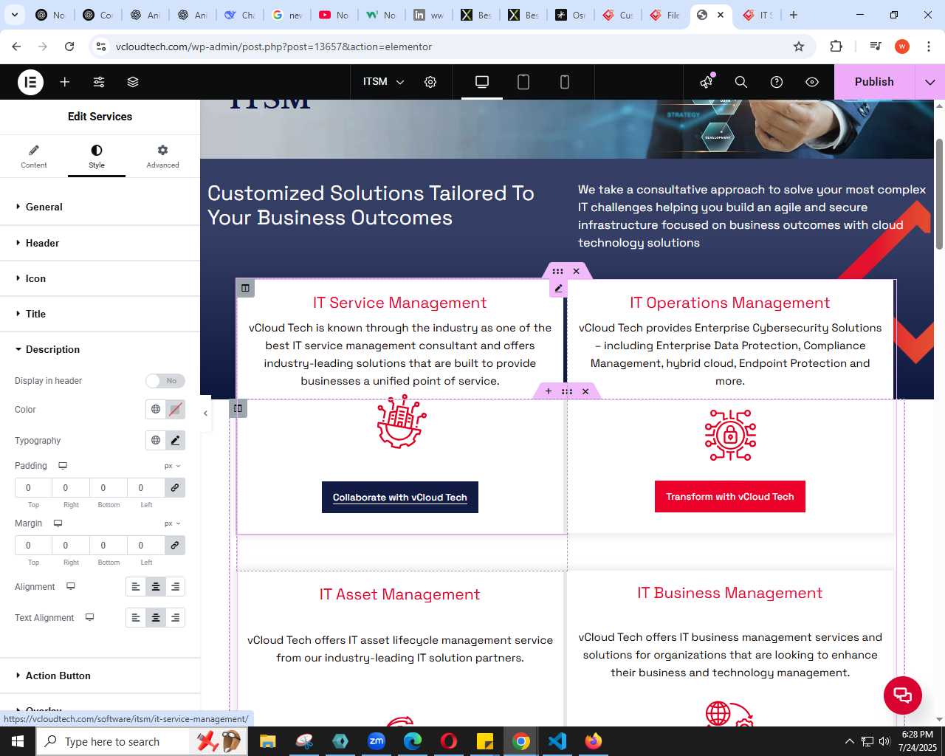Edit typography with the pencil icon
The height and width of the screenshot is (756, 945).
pos(175,441)
